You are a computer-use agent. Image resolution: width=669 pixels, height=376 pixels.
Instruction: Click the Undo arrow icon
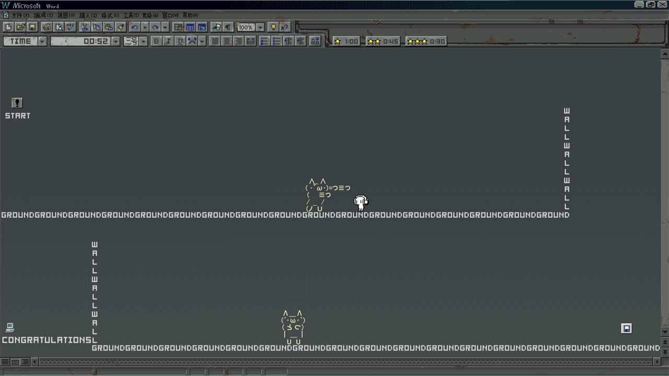(135, 27)
